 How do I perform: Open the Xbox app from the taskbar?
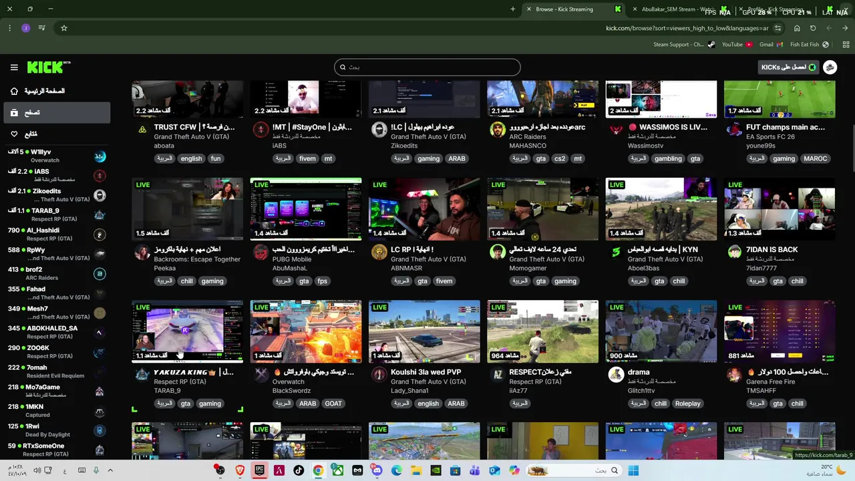point(338,470)
